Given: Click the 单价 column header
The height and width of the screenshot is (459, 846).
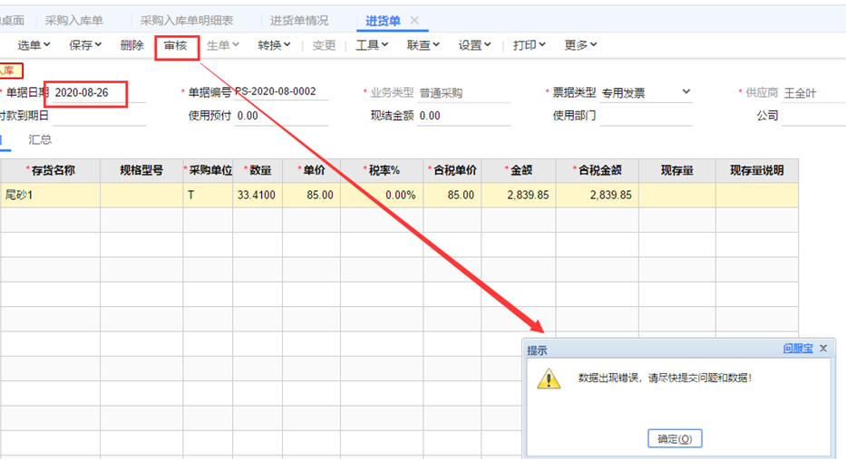Looking at the screenshot, I should [311, 171].
